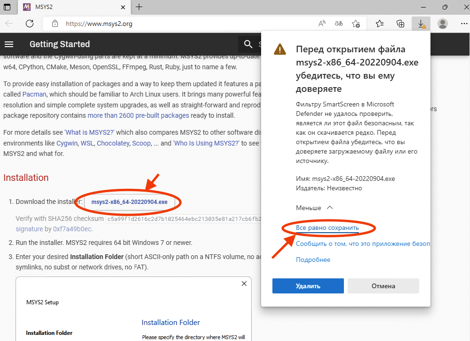The width and height of the screenshot is (470, 341).
Task: Download the msys2-x86_64-20220904.exe installer button
Action: (x=129, y=202)
